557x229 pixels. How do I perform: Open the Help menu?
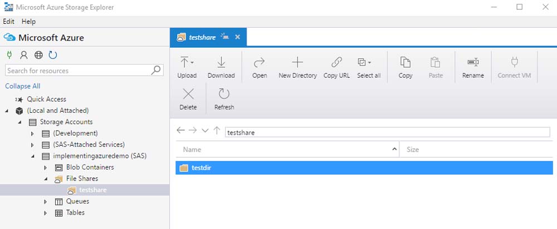28,21
